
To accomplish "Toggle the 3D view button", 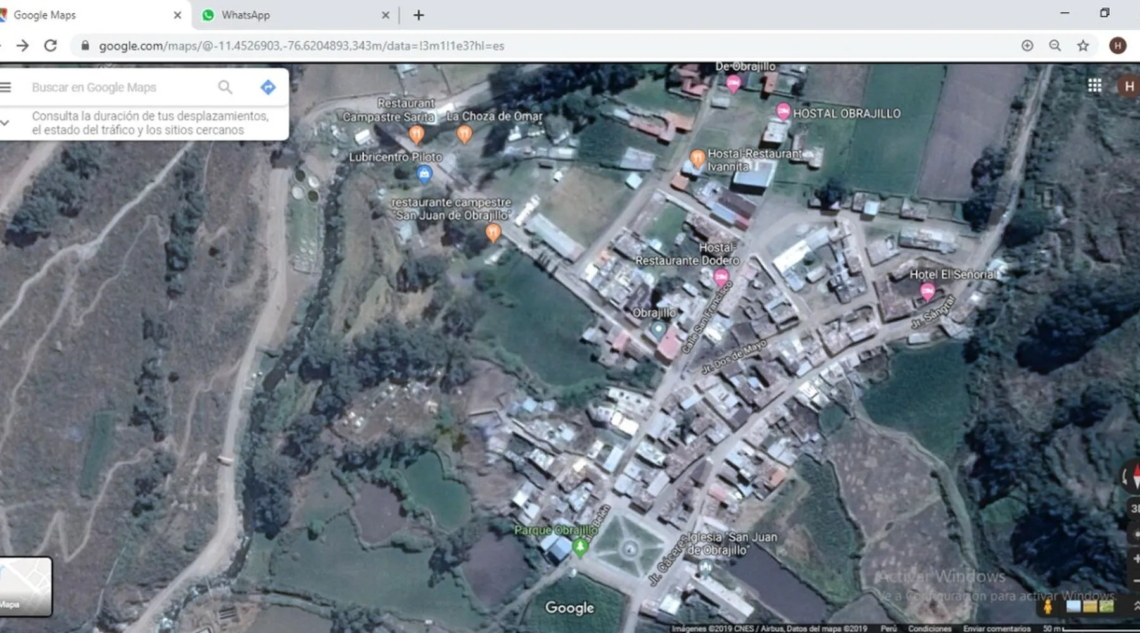I will [1134, 508].
